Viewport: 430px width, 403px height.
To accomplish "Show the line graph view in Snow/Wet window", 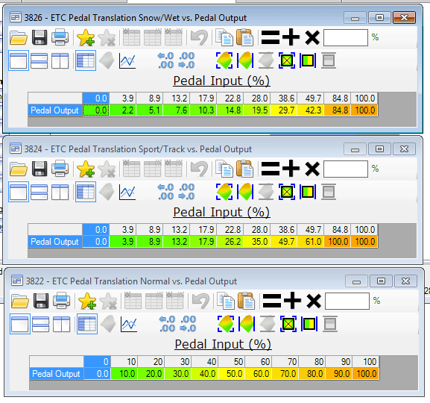I will point(127,60).
